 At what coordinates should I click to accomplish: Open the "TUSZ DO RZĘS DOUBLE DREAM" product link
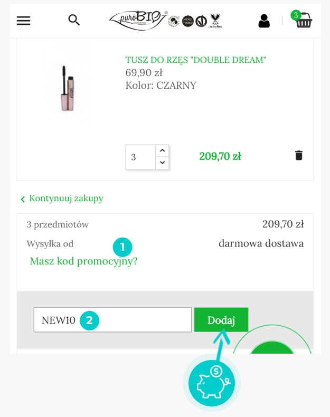coord(196,60)
